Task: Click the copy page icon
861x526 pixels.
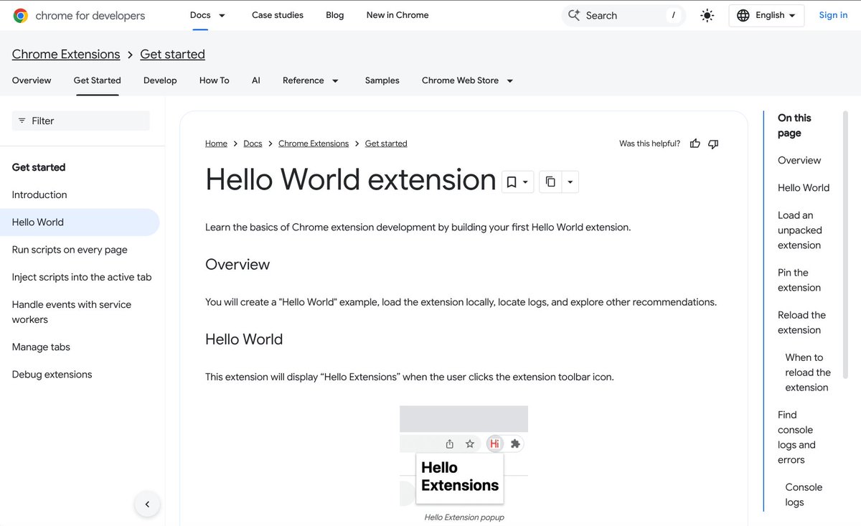Action: (x=550, y=182)
